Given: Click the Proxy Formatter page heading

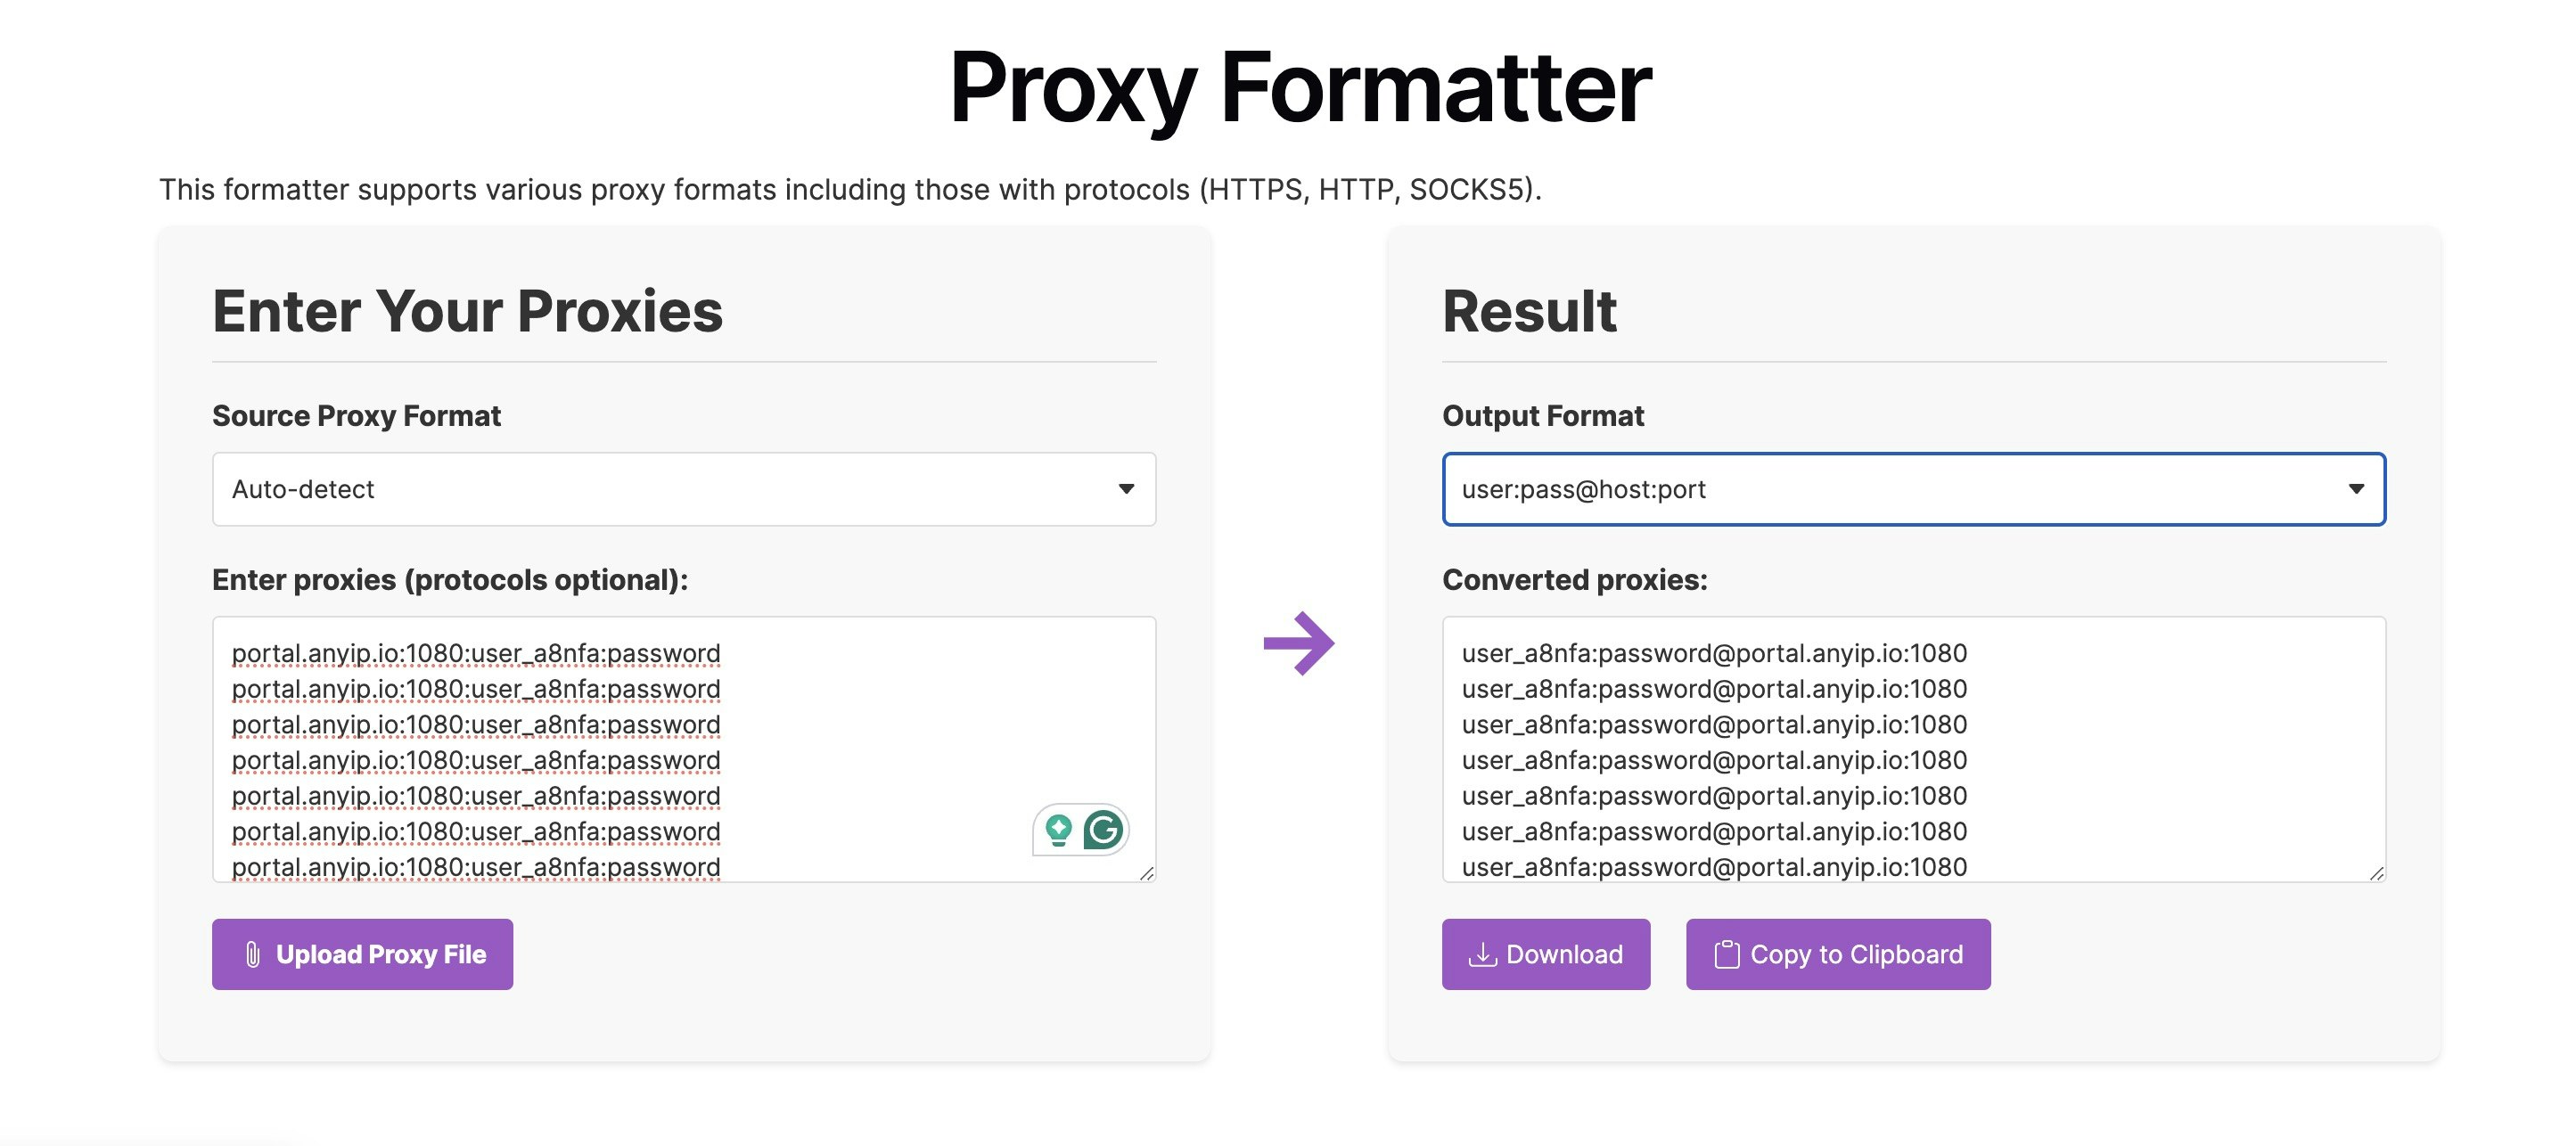Looking at the screenshot, I should coord(1300,88).
